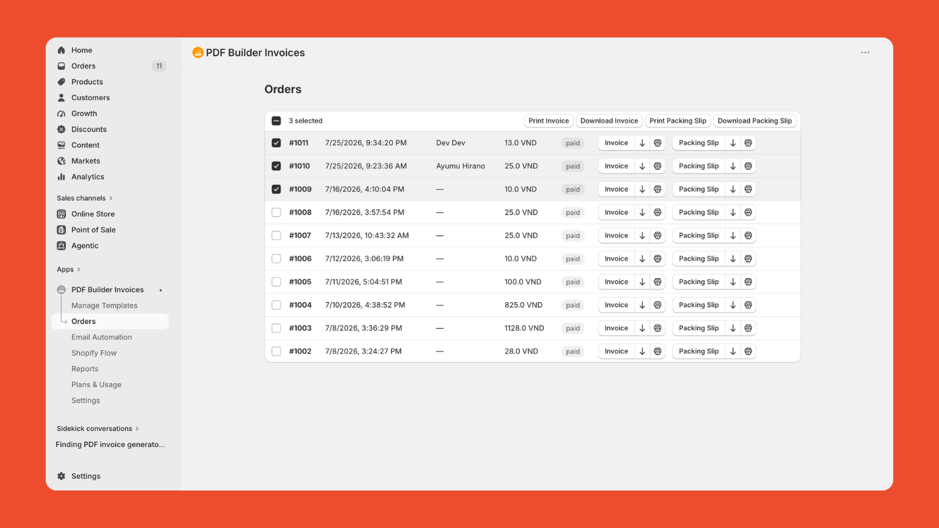Uncheck order #1010 checkbox
The height and width of the screenshot is (528, 939).
[x=276, y=166]
